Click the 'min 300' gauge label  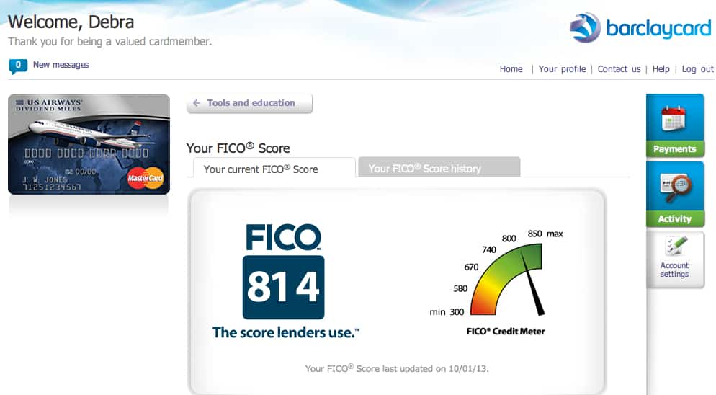447,312
